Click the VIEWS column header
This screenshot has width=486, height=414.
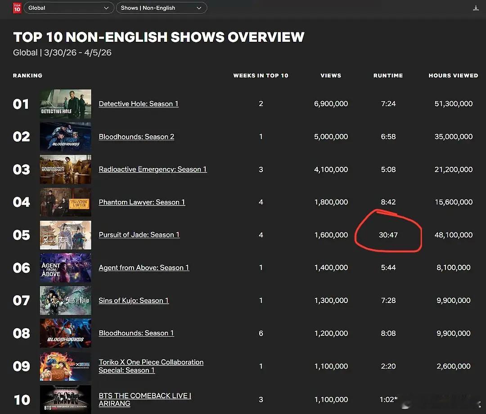click(331, 76)
